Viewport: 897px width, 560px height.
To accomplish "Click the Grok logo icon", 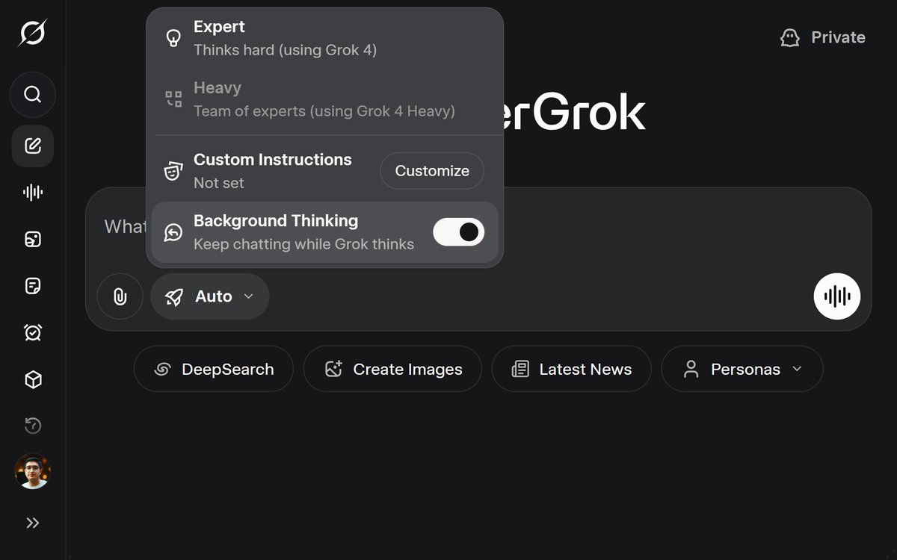I will [x=32, y=33].
